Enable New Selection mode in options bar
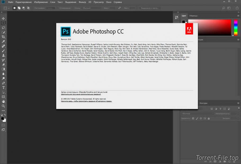Screen dimensions: 241x164 tap(15, 8)
